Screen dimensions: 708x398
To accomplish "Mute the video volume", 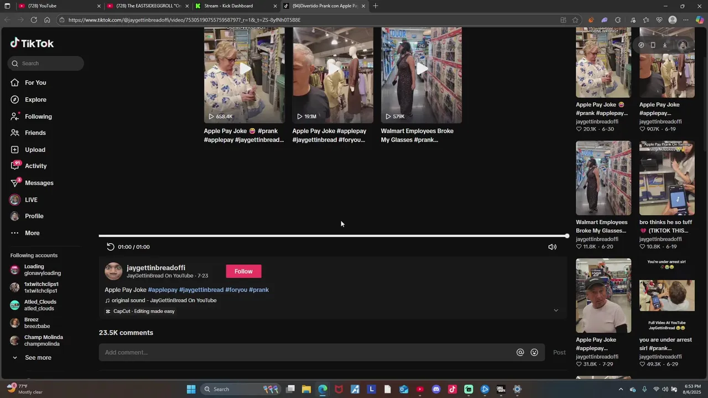I will pyautogui.click(x=552, y=247).
